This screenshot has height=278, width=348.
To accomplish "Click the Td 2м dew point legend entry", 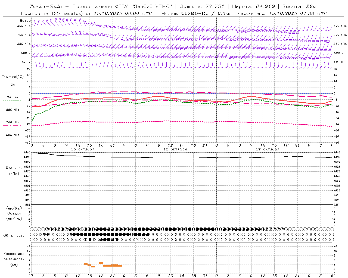I will pyautogui.click(x=13, y=97).
